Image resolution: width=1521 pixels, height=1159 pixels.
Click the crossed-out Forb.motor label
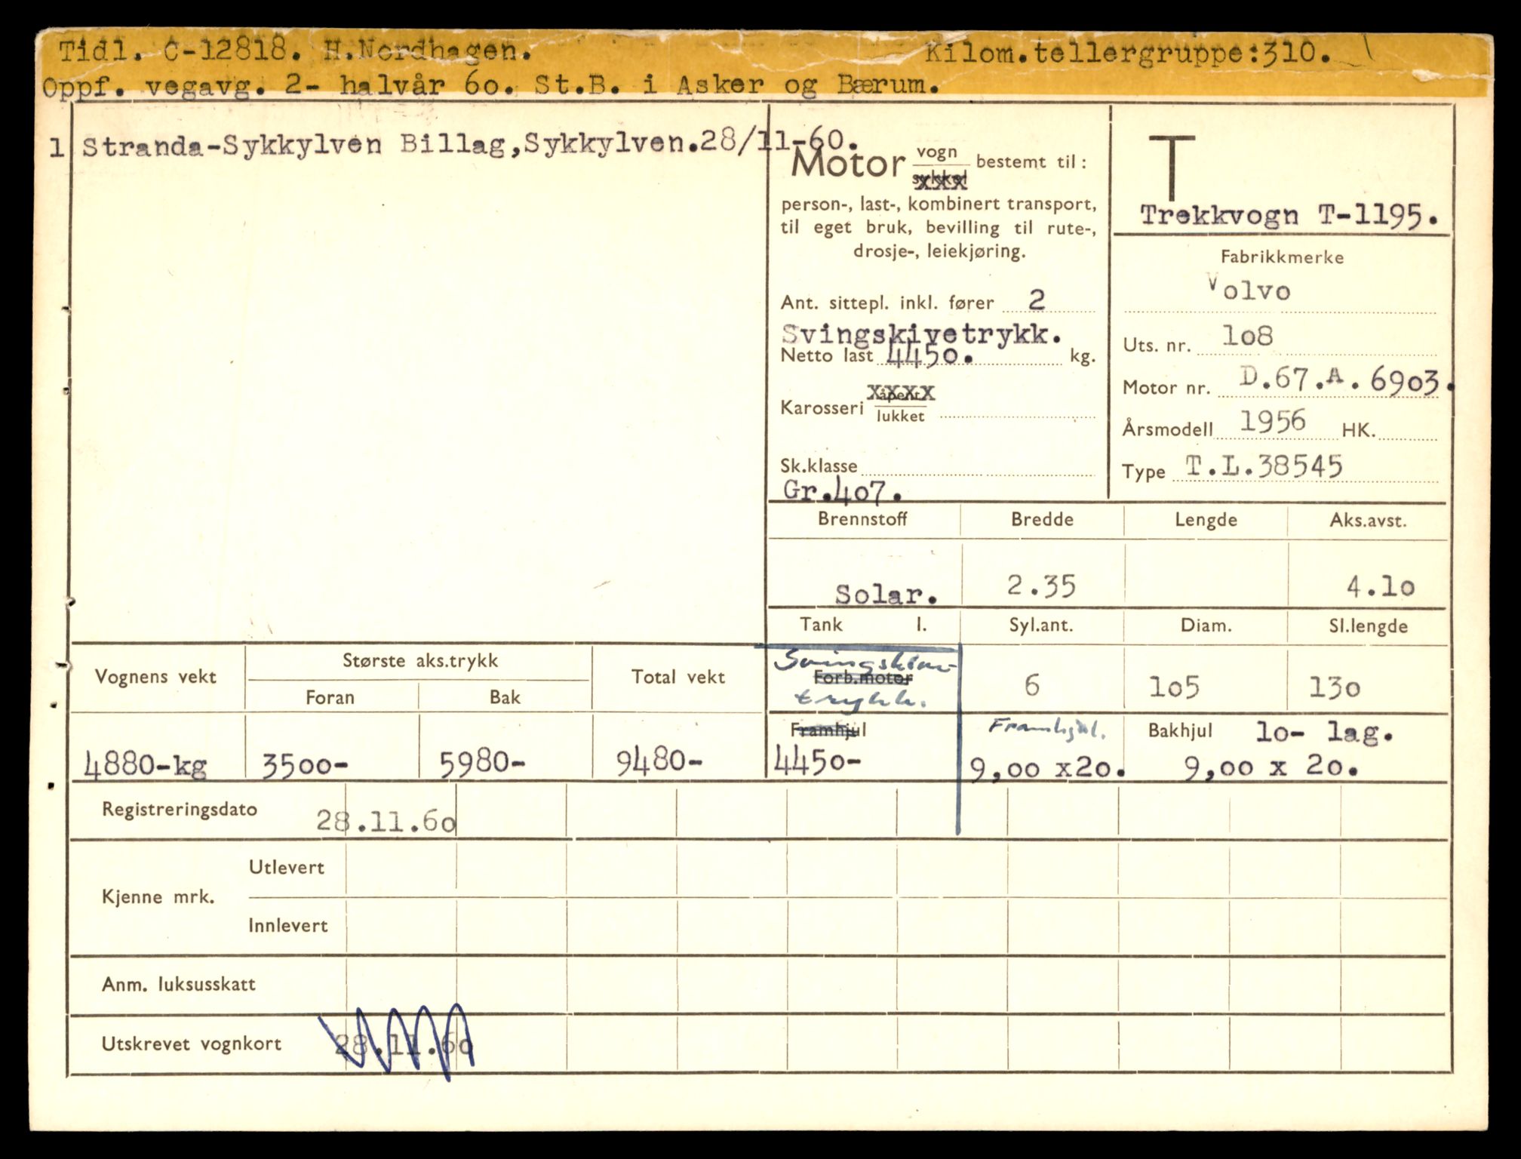tap(863, 678)
